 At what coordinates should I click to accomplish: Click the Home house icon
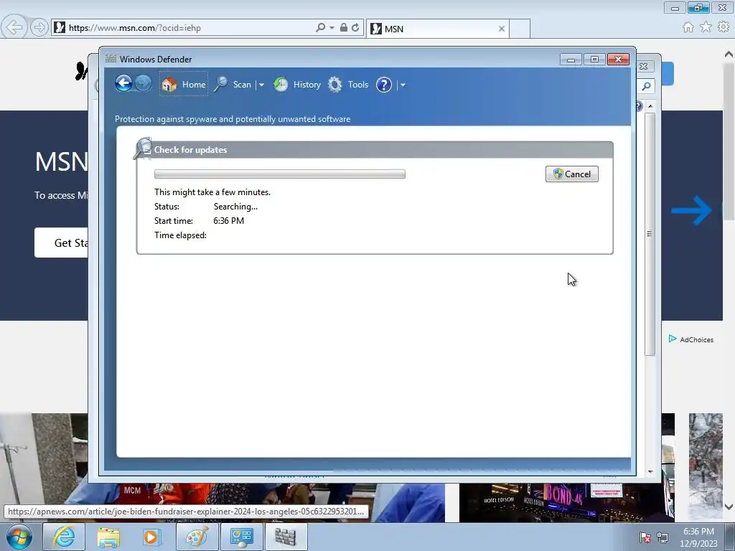coord(169,85)
